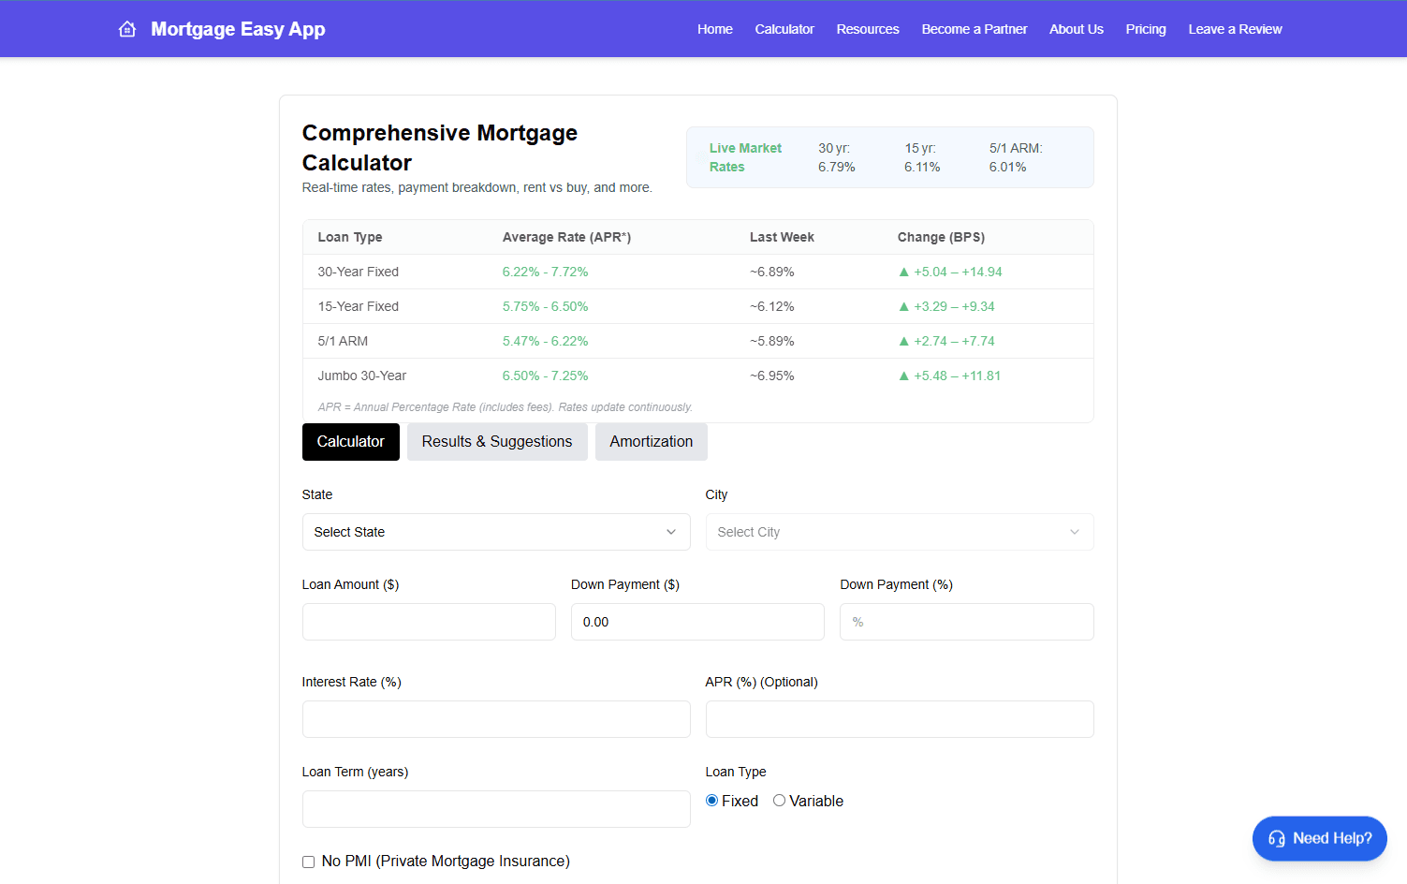The image size is (1407, 884).
Task: Open Home in navigation bar
Action: point(715,29)
